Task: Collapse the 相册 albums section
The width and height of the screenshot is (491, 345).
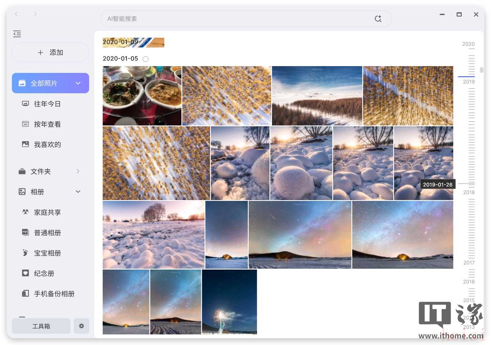Action: (78, 192)
